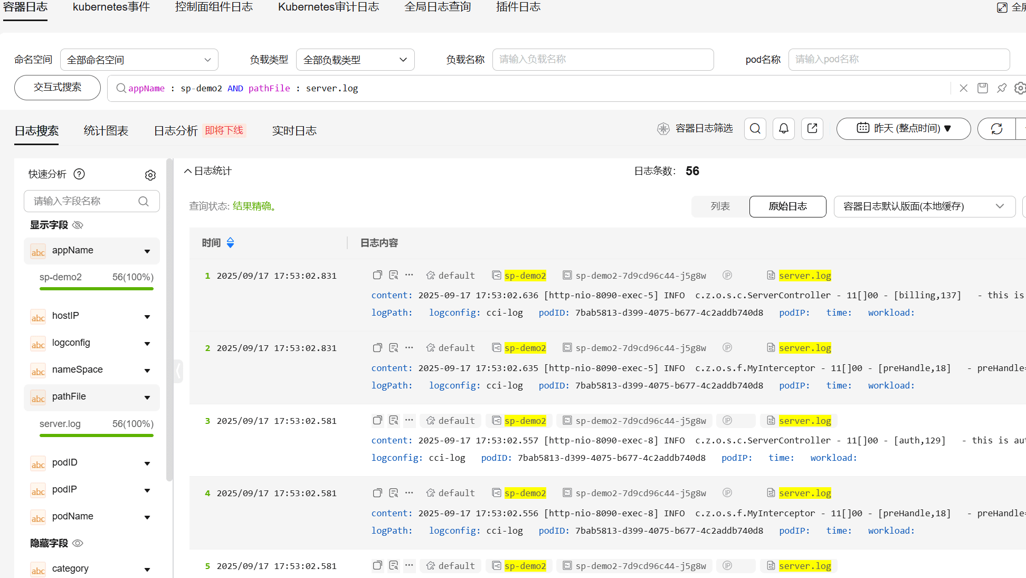1026x578 pixels.
Task: Toggle visibility of displayed fields eye icon
Action: pos(78,225)
